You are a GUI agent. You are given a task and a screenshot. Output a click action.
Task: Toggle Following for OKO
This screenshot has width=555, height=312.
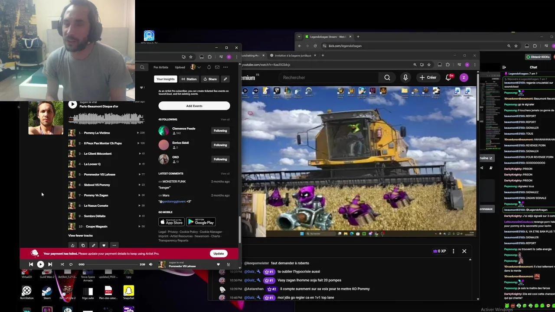[x=220, y=159]
